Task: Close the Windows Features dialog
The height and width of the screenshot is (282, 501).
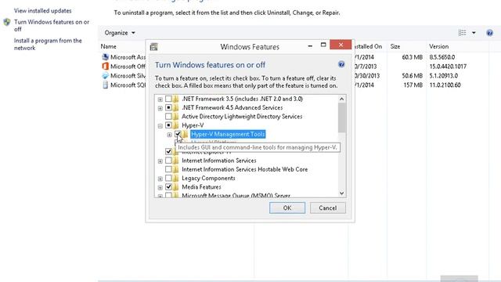Action: tap(341, 45)
